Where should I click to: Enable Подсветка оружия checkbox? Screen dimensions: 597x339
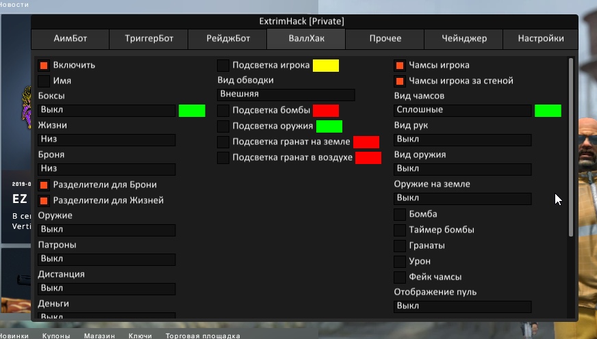(223, 126)
